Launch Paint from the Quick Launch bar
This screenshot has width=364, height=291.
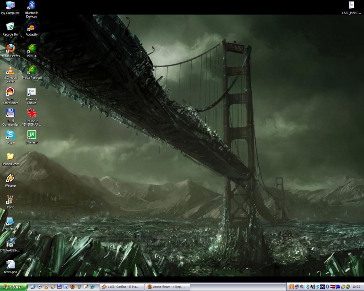tap(79, 287)
